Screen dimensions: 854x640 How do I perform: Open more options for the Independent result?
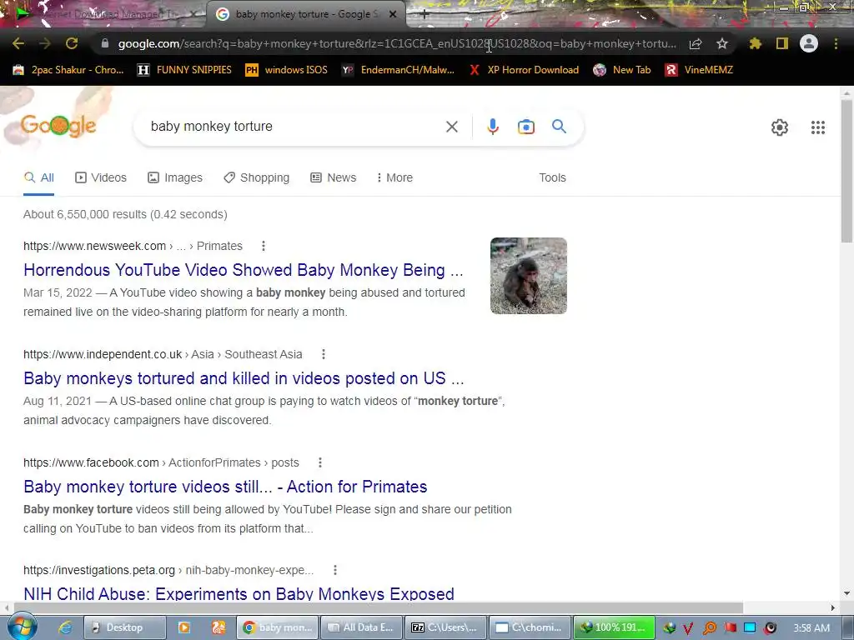point(324,354)
